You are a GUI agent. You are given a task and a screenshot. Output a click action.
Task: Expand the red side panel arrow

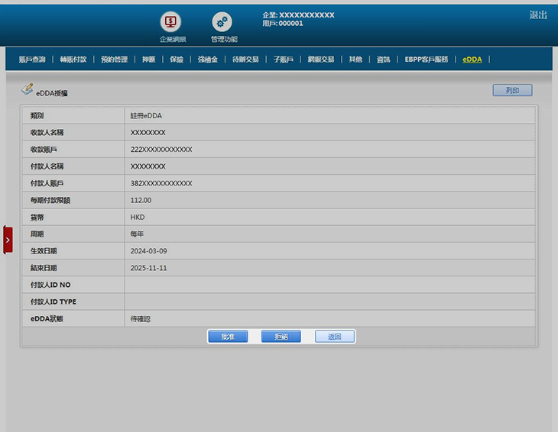tap(8, 240)
